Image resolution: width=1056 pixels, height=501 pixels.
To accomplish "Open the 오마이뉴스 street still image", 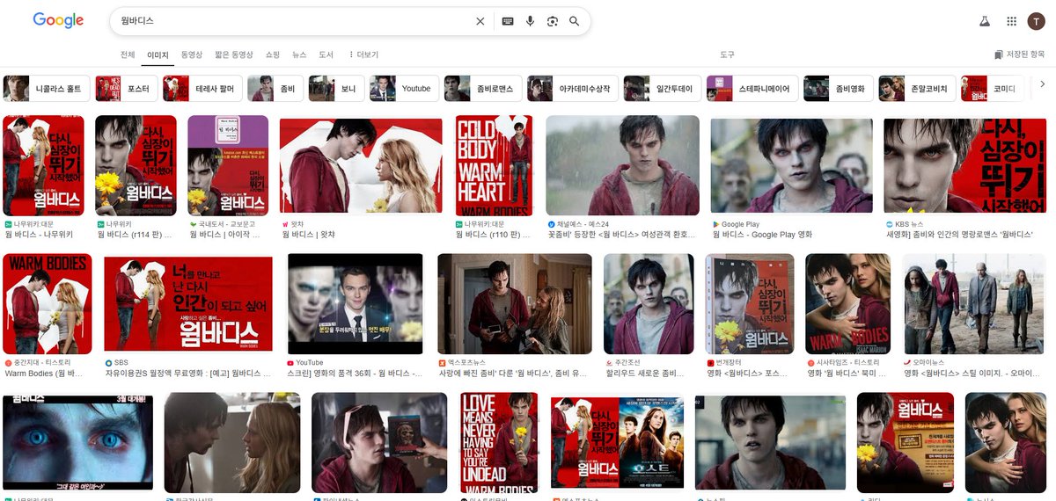I will pyautogui.click(x=973, y=304).
